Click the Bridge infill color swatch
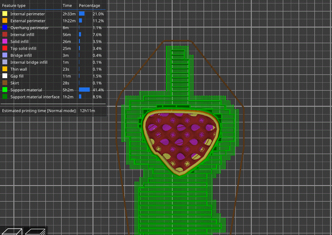 coord(5,55)
